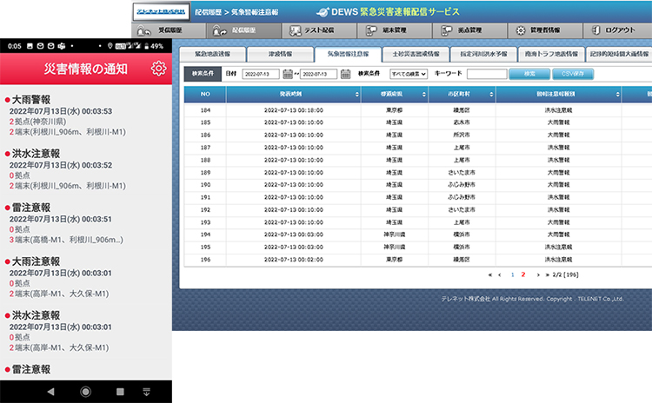Switch to the 土砂災害警戒情報 tab
The image size is (652, 403).
pyautogui.click(x=416, y=54)
